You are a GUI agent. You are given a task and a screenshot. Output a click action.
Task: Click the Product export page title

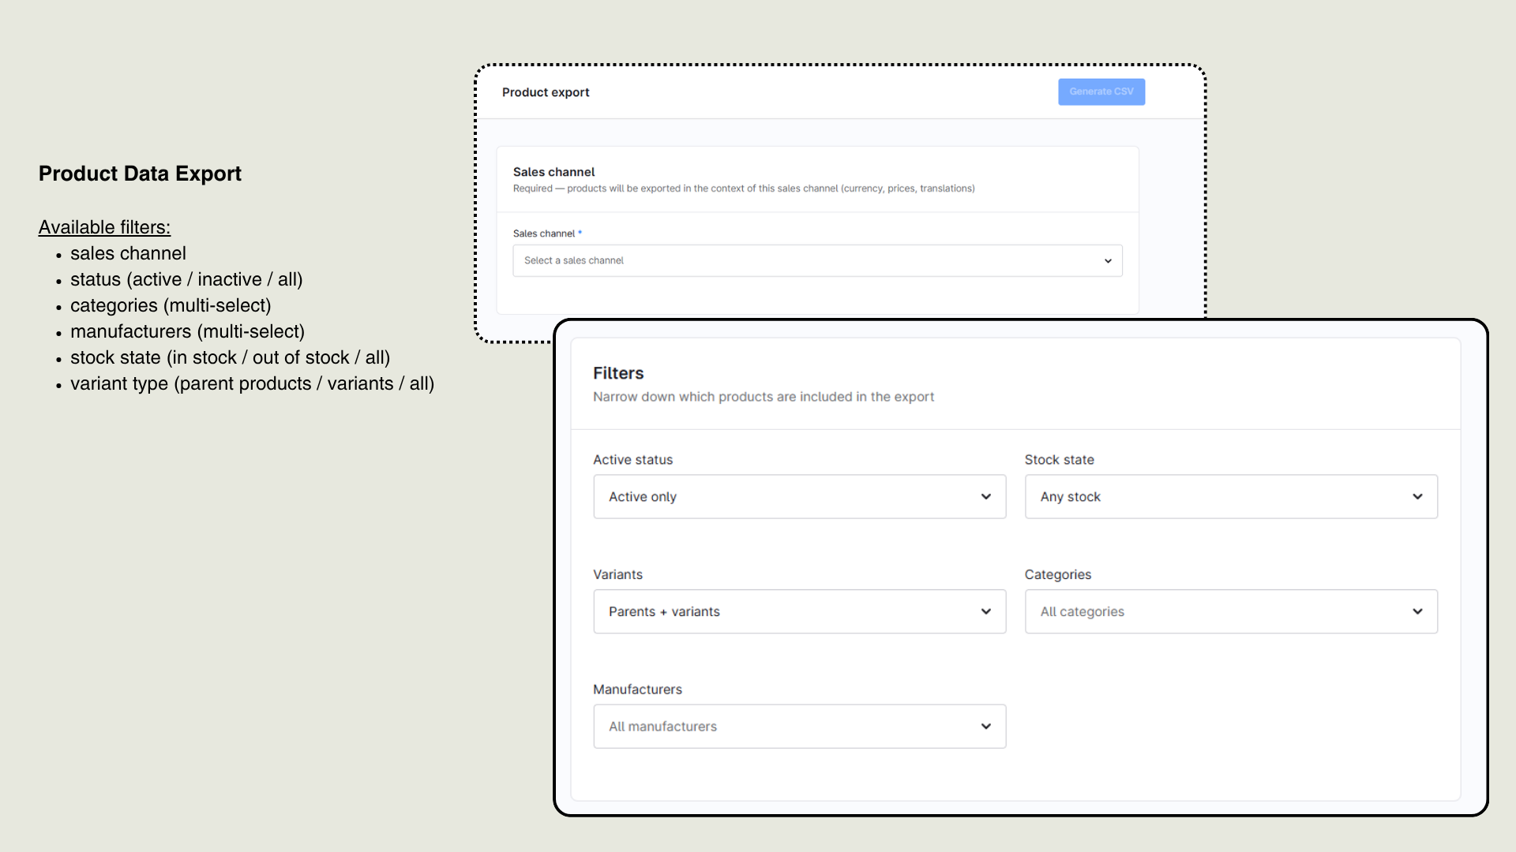(x=546, y=92)
